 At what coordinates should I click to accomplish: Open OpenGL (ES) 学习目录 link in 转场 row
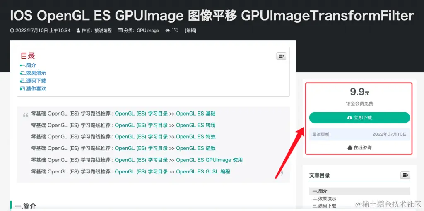pyautogui.click(x=142, y=125)
